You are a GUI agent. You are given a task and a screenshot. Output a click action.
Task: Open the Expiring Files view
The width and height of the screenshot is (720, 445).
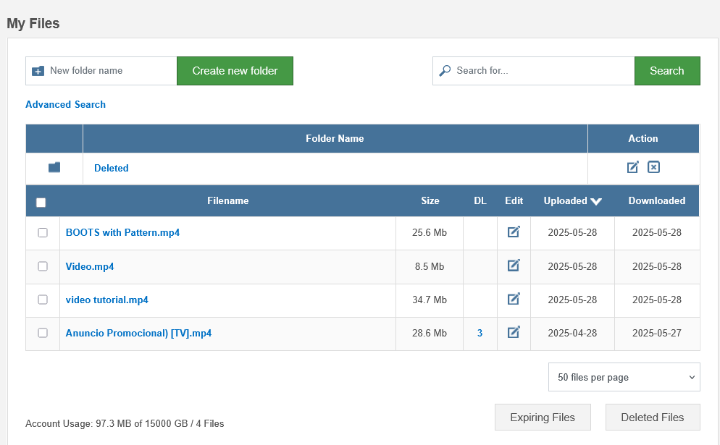[x=542, y=418]
